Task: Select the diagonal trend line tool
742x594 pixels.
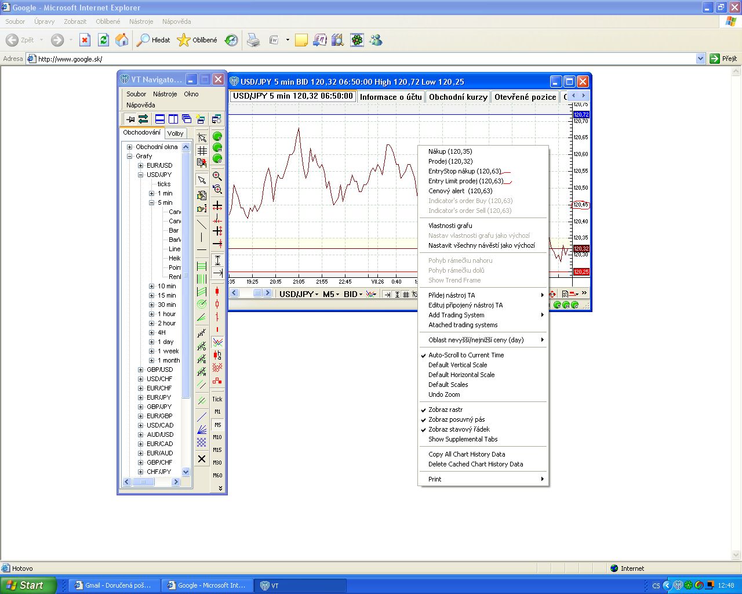Action: pyautogui.click(x=202, y=224)
